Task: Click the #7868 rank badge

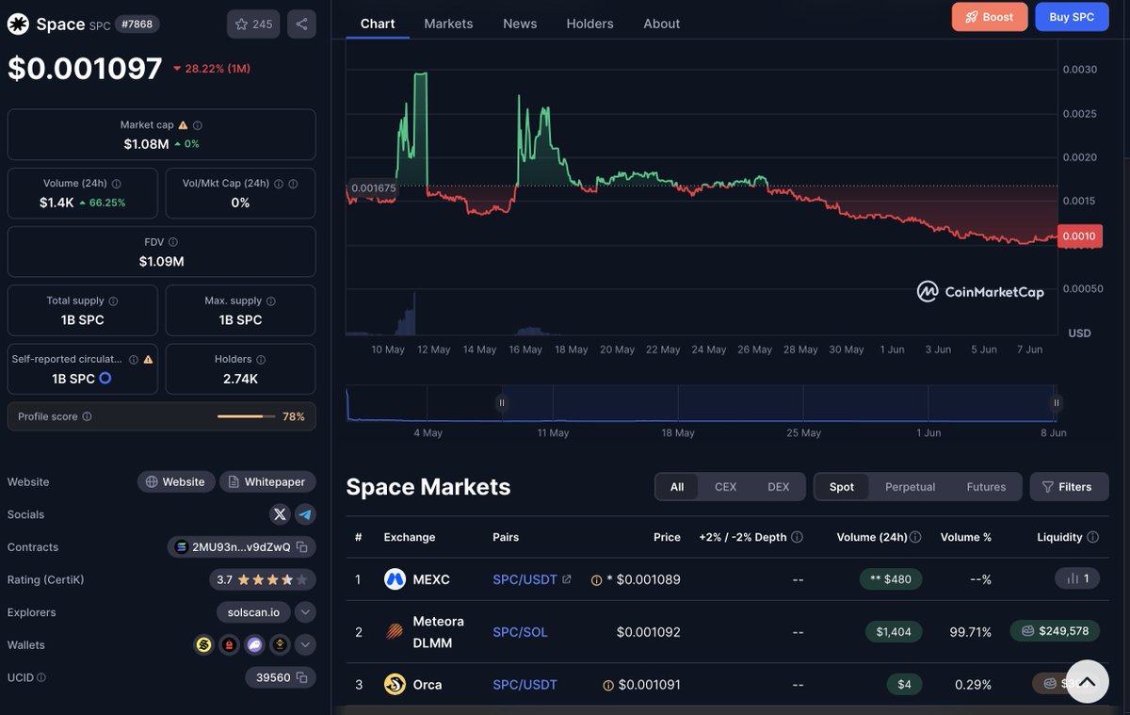Action: (137, 24)
